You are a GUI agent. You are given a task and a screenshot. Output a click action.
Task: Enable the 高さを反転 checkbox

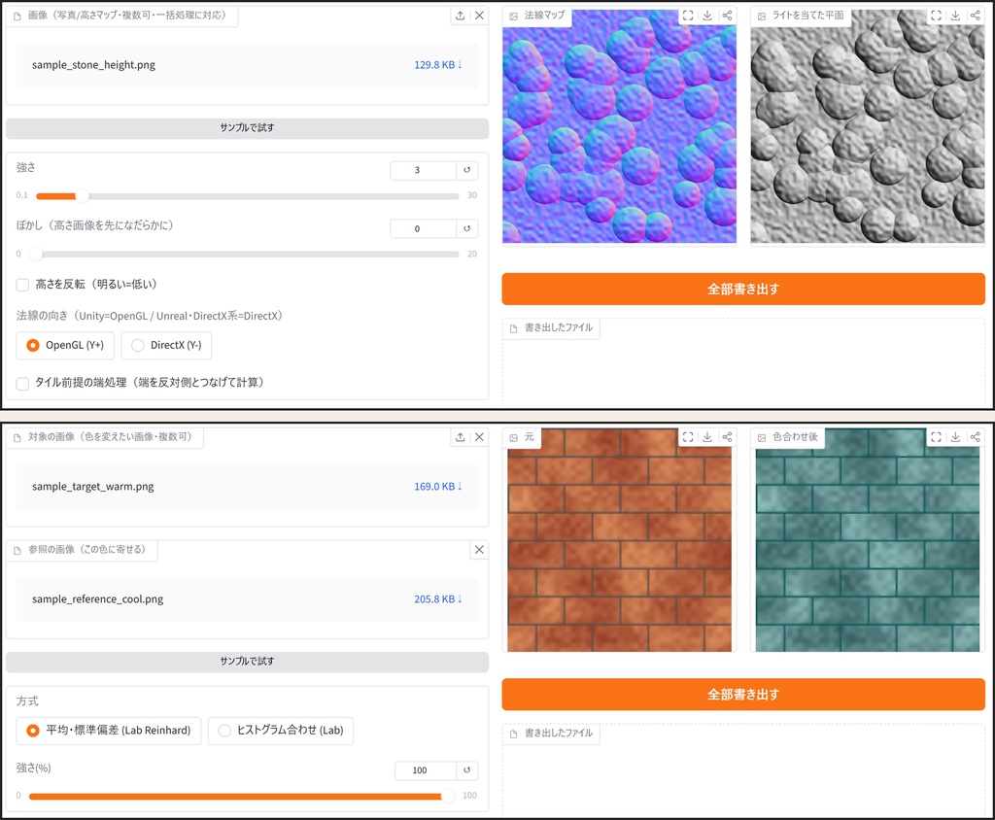coord(23,285)
